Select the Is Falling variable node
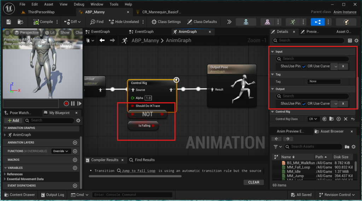 [144, 125]
